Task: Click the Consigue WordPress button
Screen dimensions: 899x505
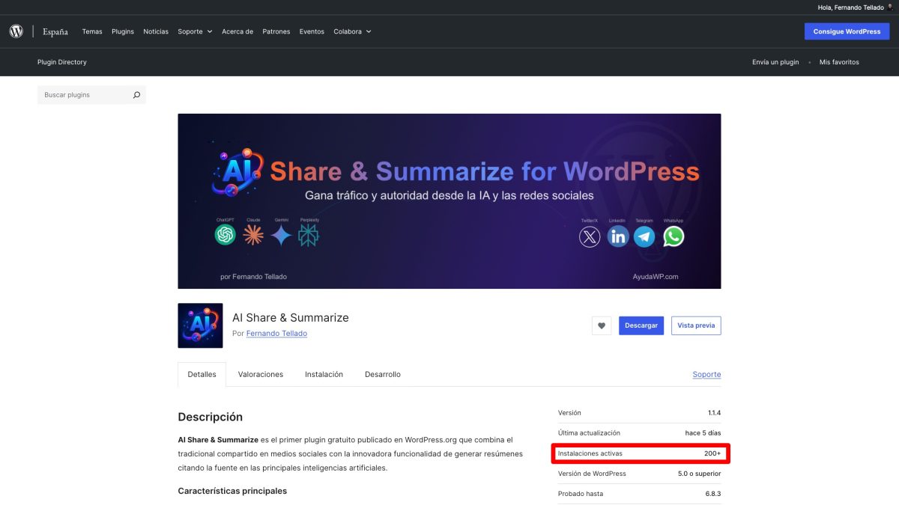Action: tap(847, 31)
